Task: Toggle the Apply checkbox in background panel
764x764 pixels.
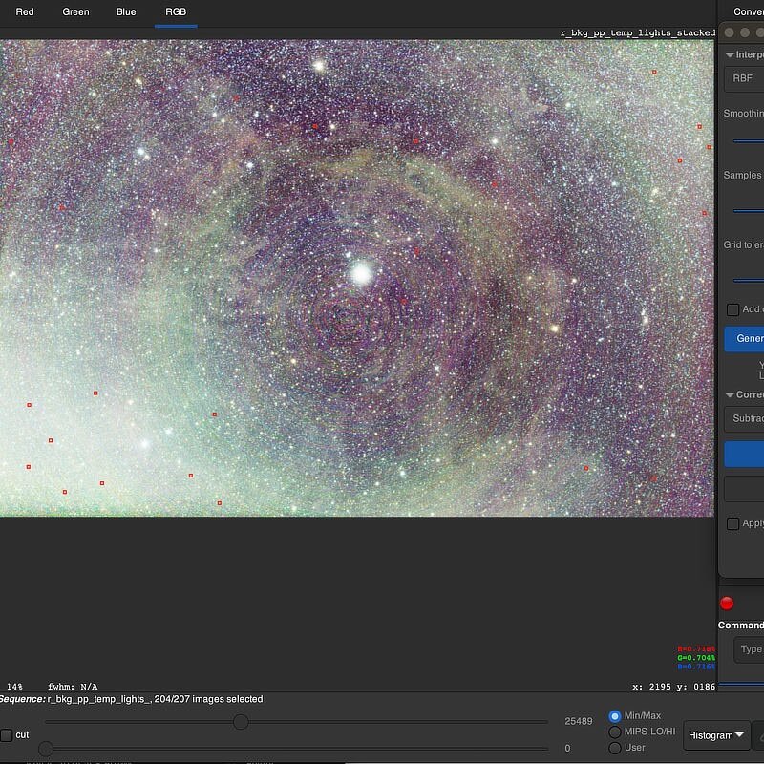Action: tap(732, 523)
